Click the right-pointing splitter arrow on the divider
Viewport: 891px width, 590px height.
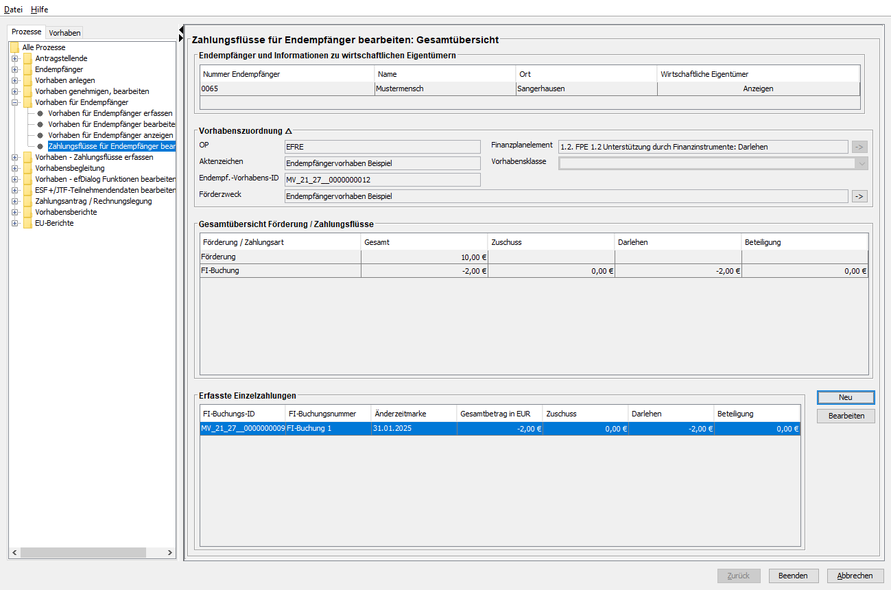[x=181, y=38]
